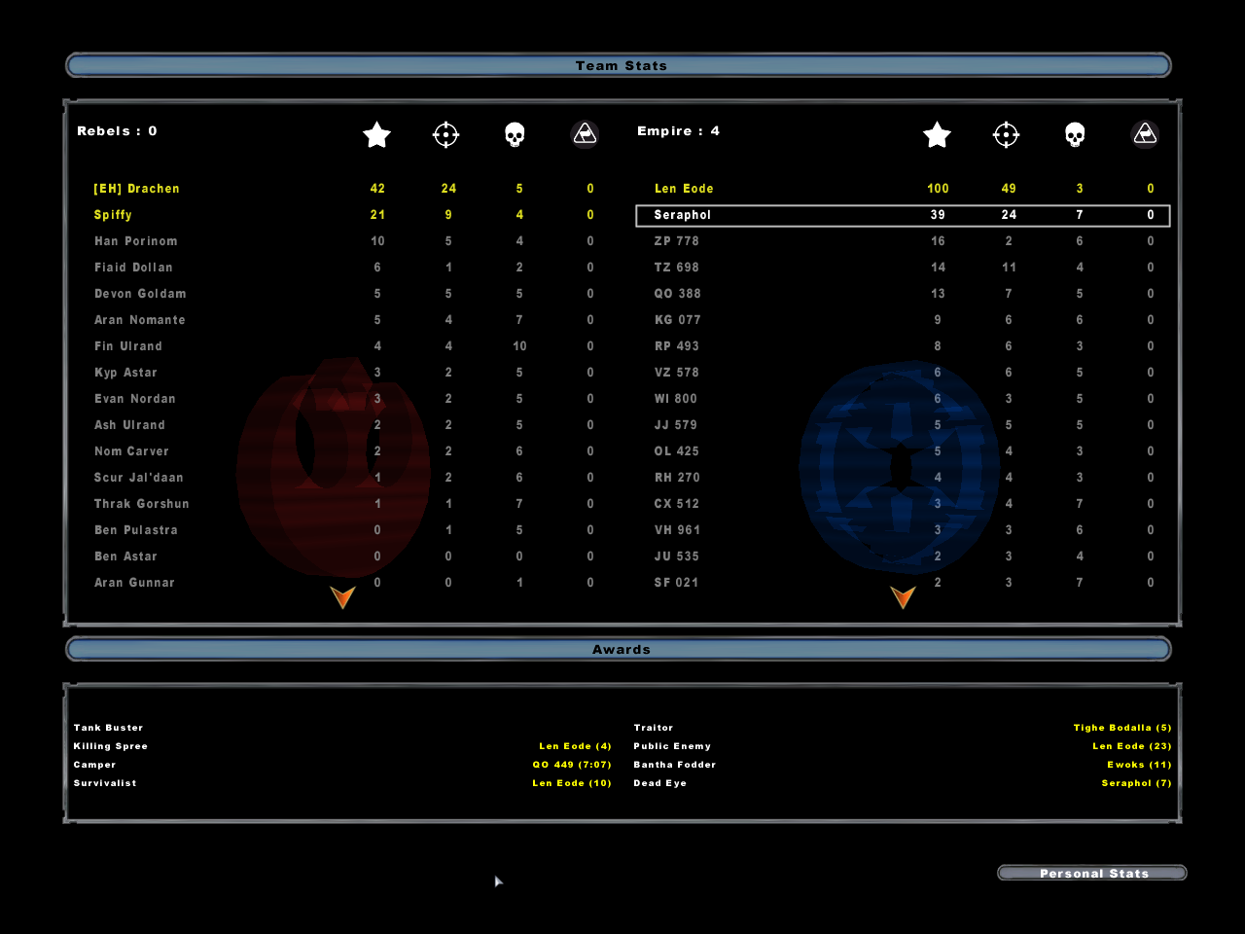Viewport: 1245px width, 934px height.
Task: Click Traitor winner Tighe Bodalla (5)
Action: (x=1122, y=728)
